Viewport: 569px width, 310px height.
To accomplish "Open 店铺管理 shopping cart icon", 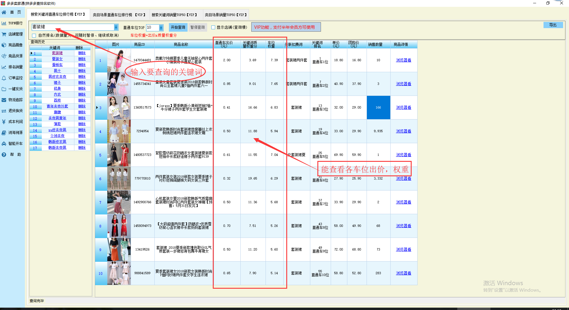I will click(x=4, y=34).
